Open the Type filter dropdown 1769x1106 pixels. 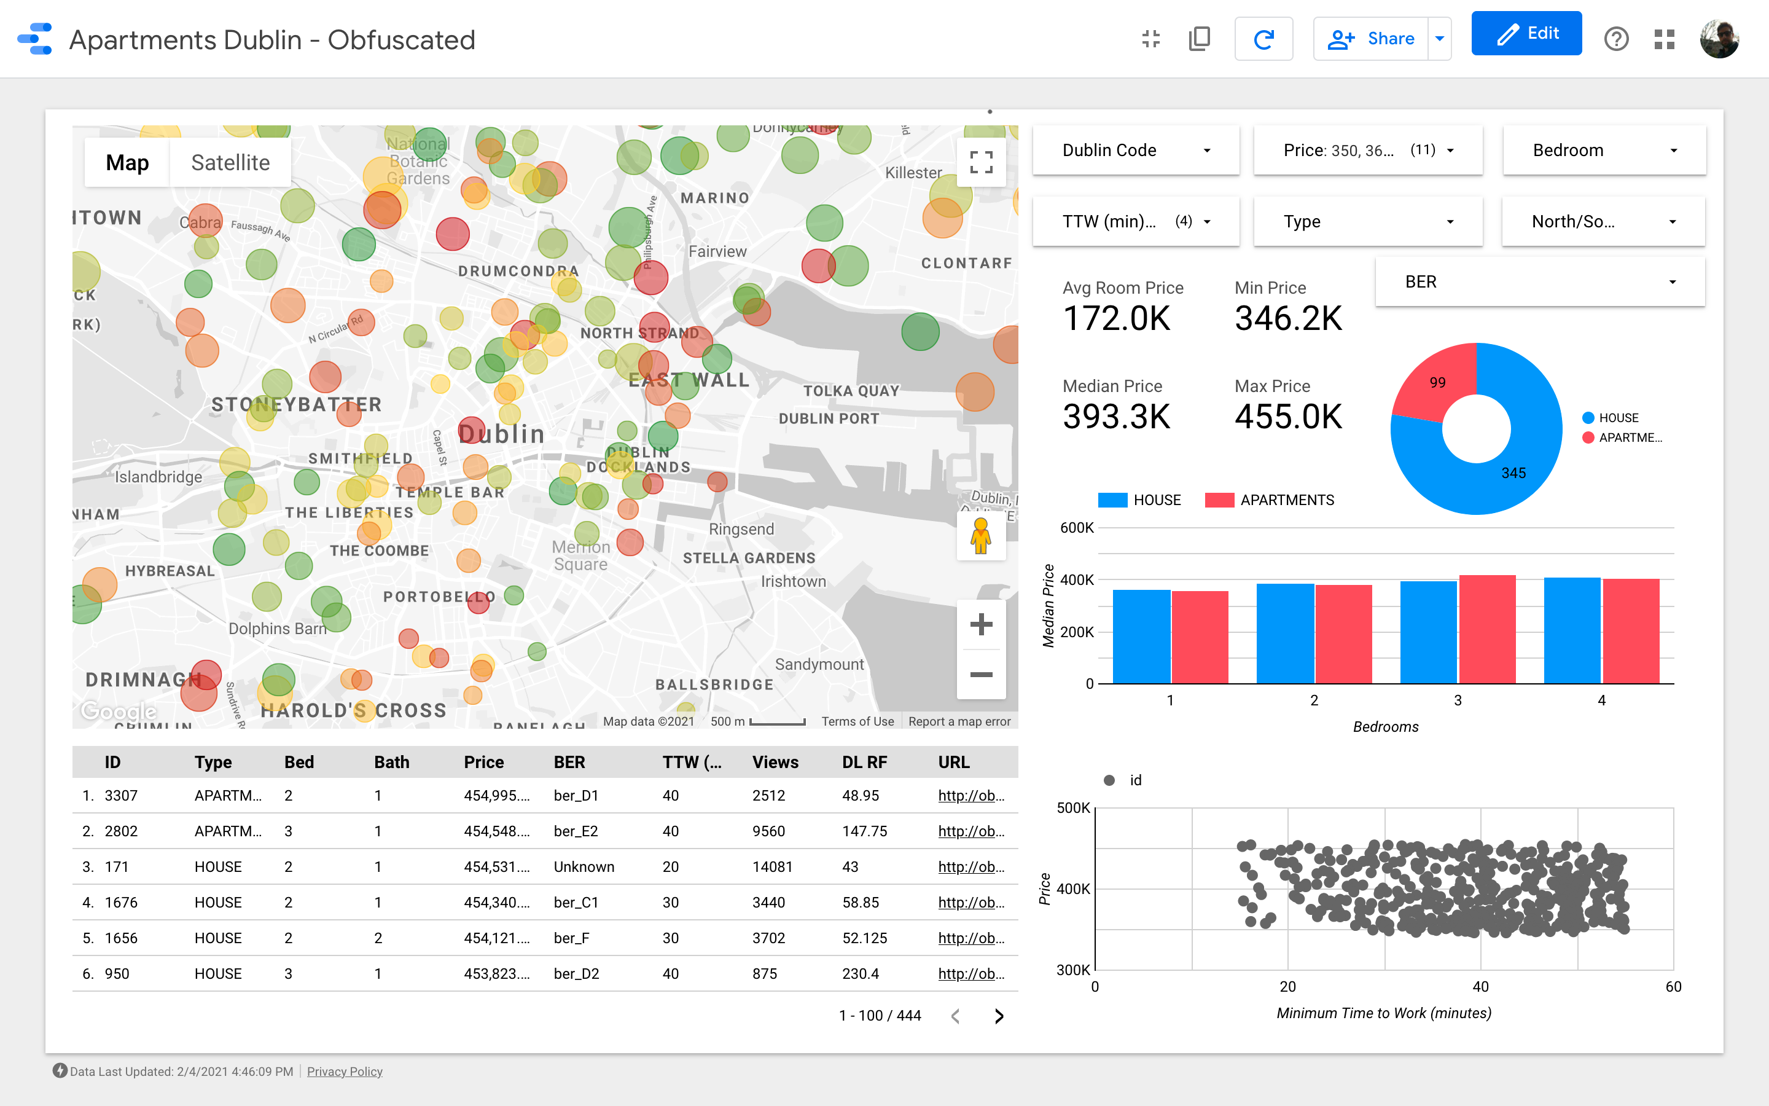(x=1368, y=222)
